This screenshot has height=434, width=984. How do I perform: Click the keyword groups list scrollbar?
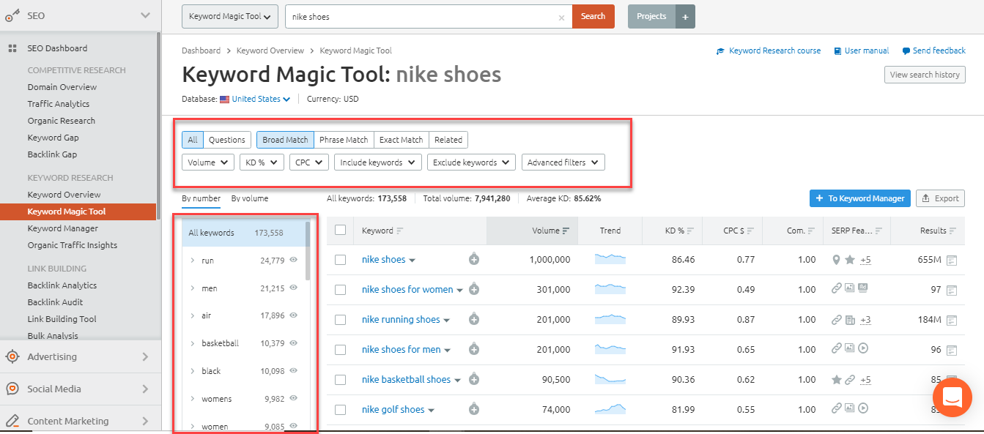click(307, 252)
